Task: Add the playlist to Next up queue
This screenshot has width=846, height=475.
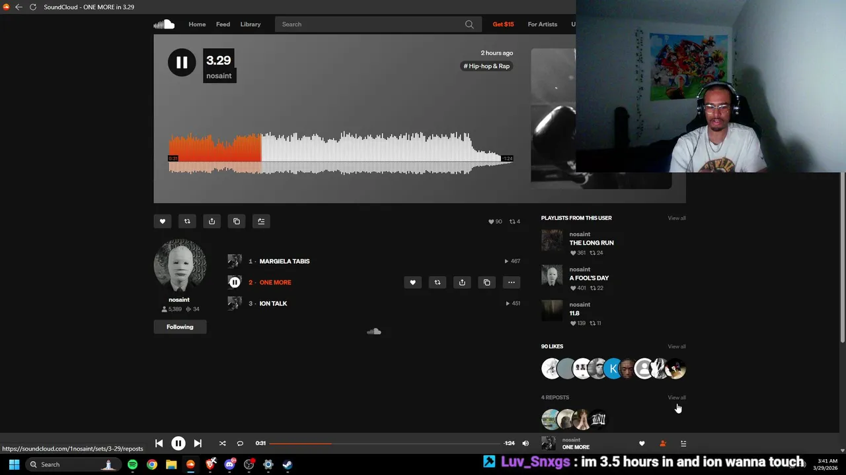Action: [x=261, y=222]
